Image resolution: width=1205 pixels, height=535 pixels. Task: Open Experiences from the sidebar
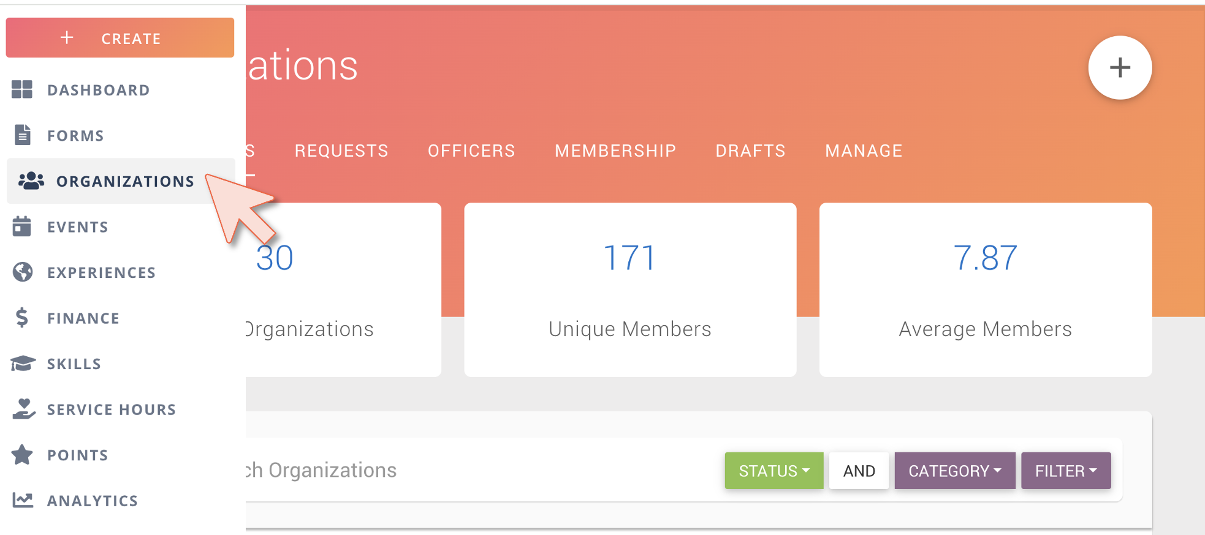[121, 272]
